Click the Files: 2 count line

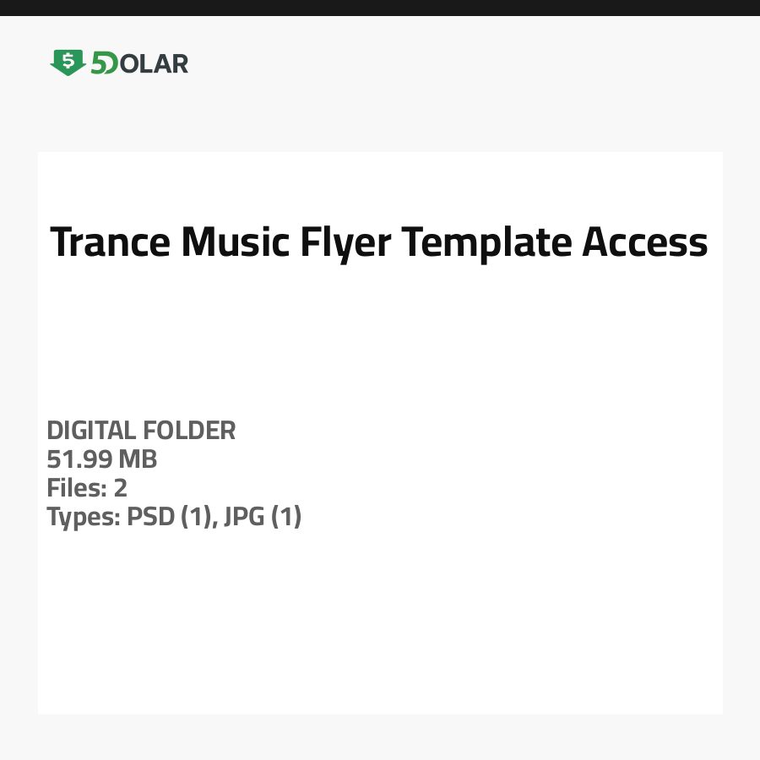coord(87,488)
